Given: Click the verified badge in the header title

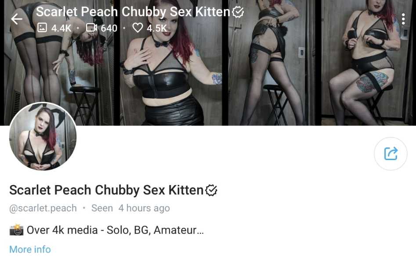Looking at the screenshot, I should point(238,12).
